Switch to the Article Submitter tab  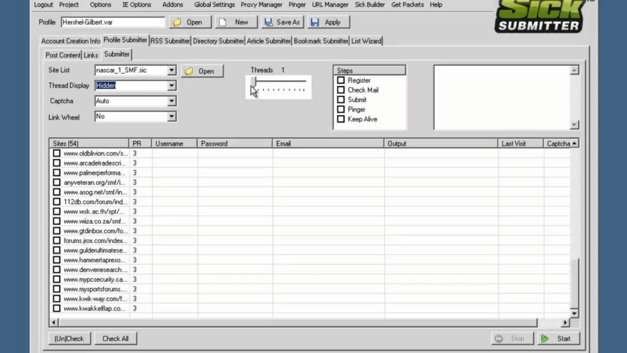(x=269, y=41)
